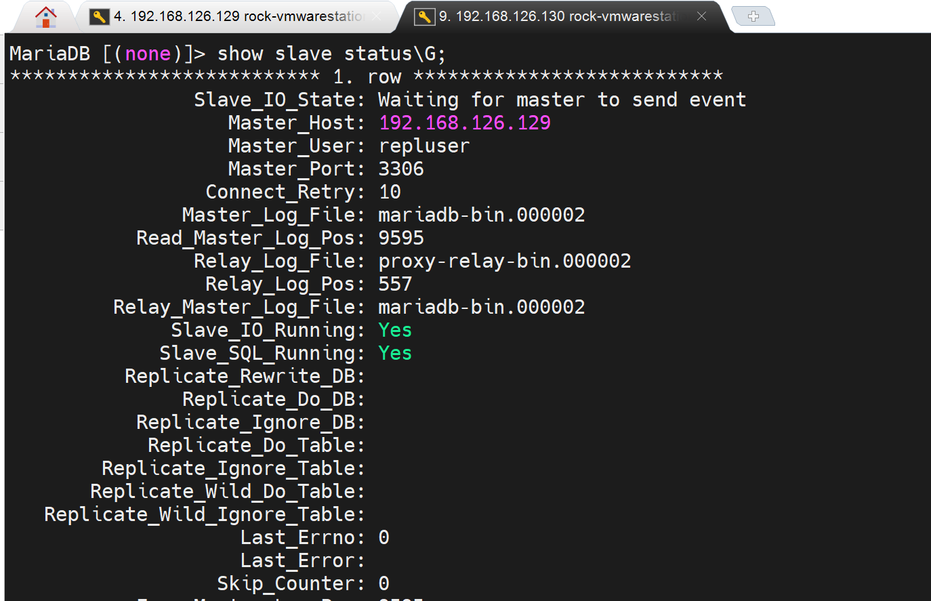Click the Master_Port value 3306
The image size is (931, 601).
coord(400,169)
